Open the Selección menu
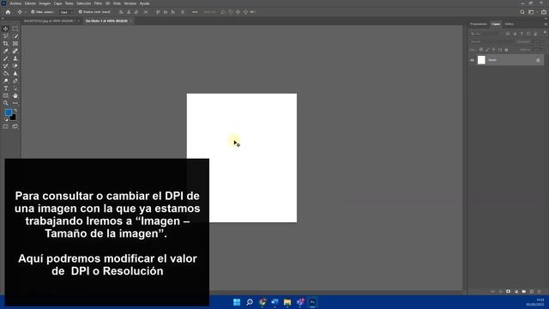Image resolution: width=549 pixels, height=309 pixels. [84, 3]
